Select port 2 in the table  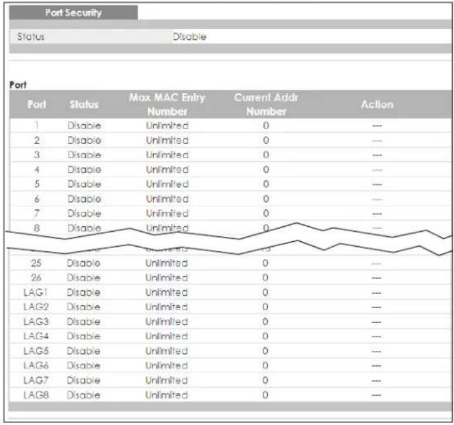[37, 140]
